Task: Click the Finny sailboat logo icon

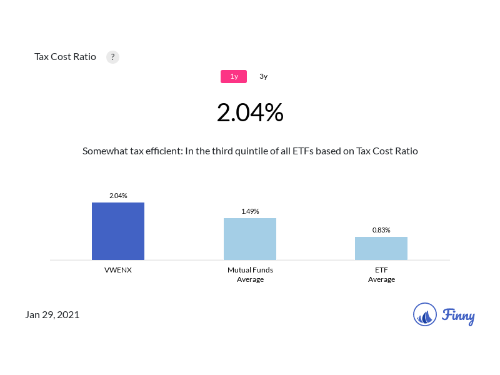Action: coord(425,314)
